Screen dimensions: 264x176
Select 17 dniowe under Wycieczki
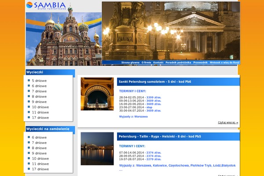(40, 117)
